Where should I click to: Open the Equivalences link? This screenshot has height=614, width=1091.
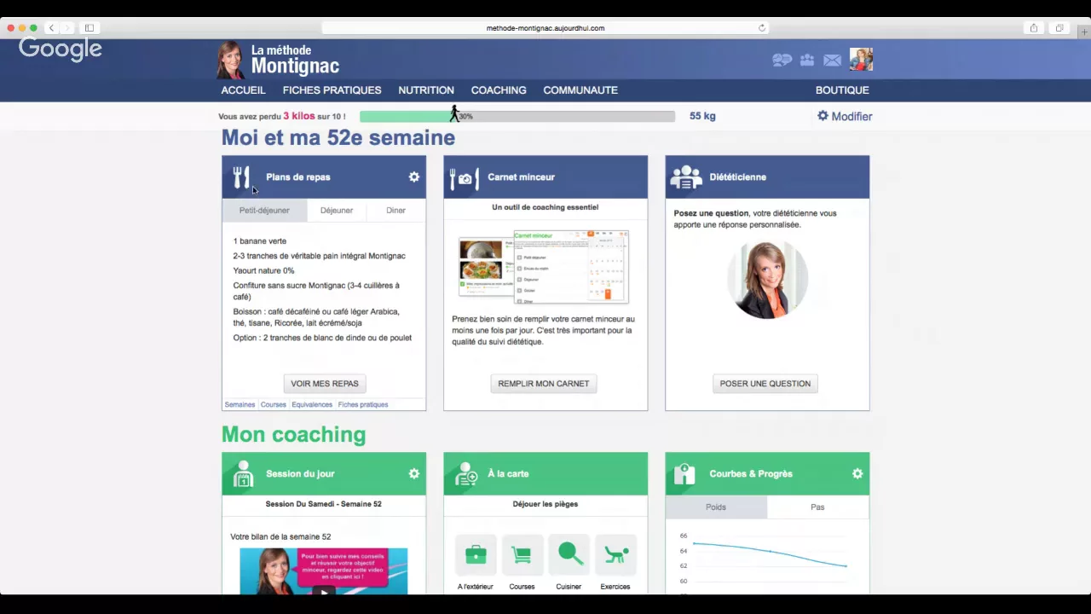click(x=312, y=404)
